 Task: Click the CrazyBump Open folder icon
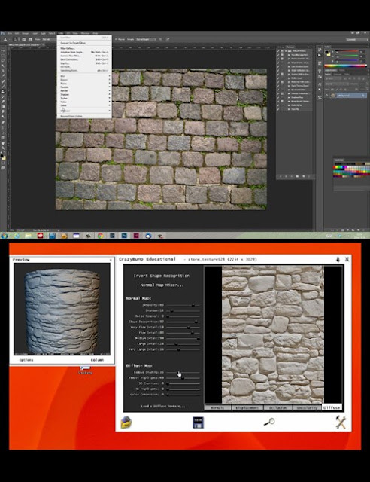[x=126, y=422]
